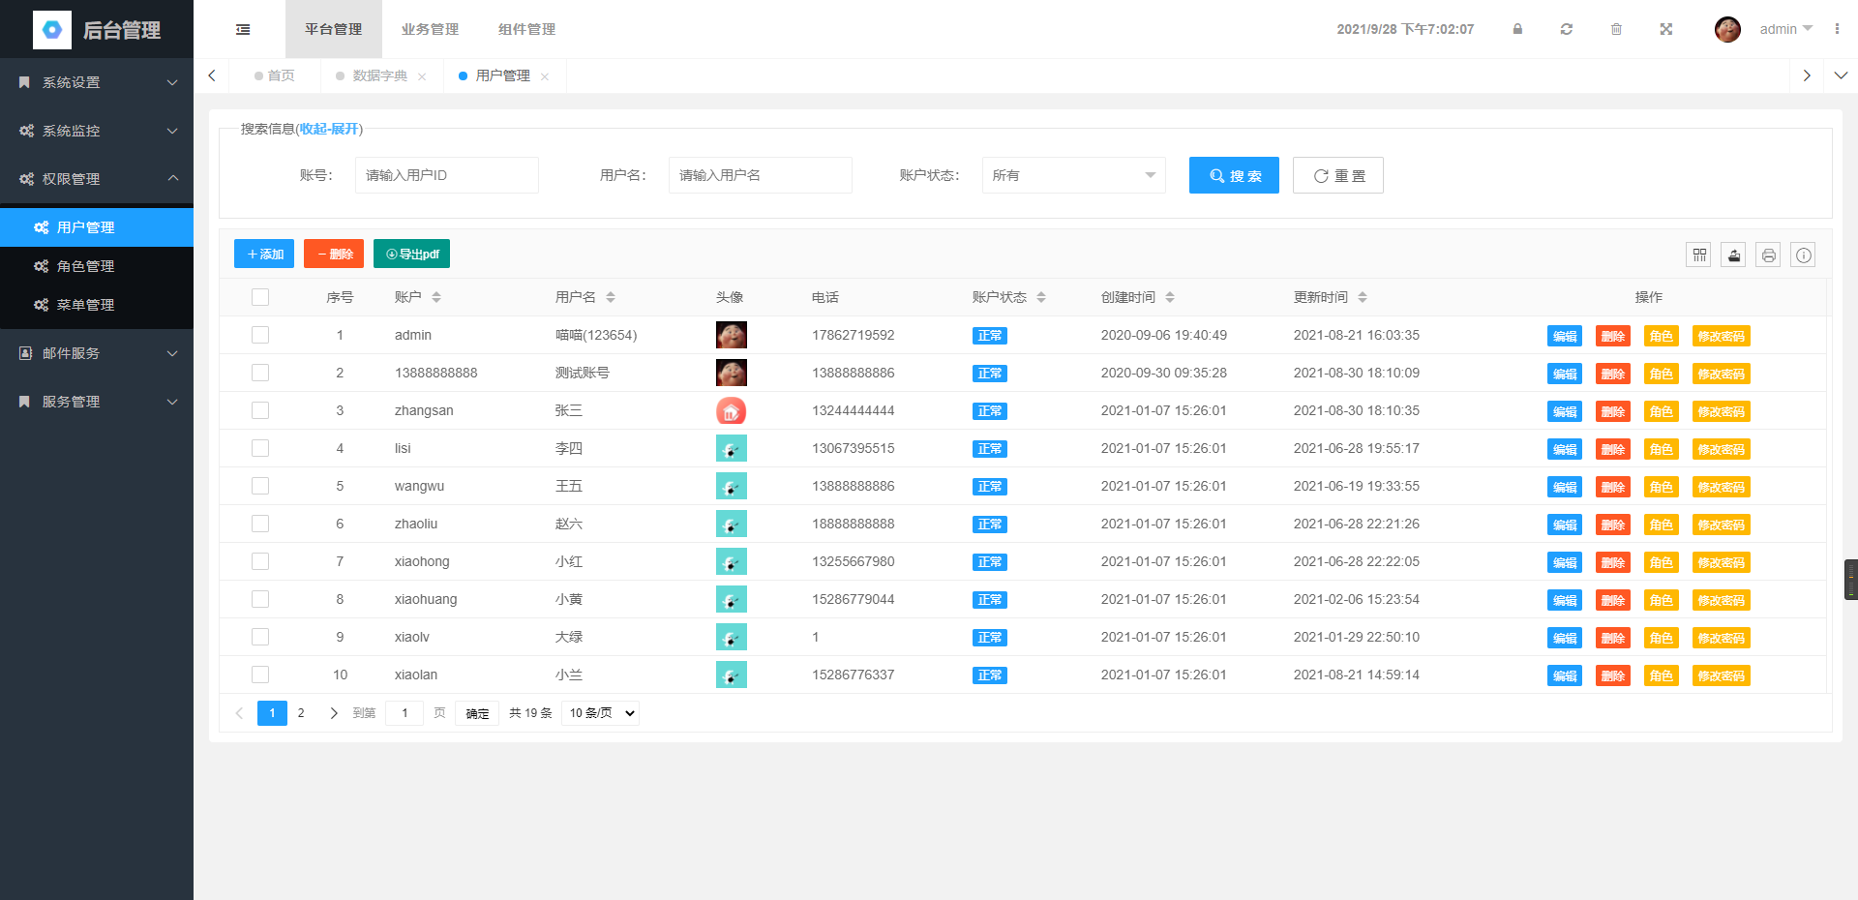Check the zhaoliu row's checkbox

tap(260, 524)
